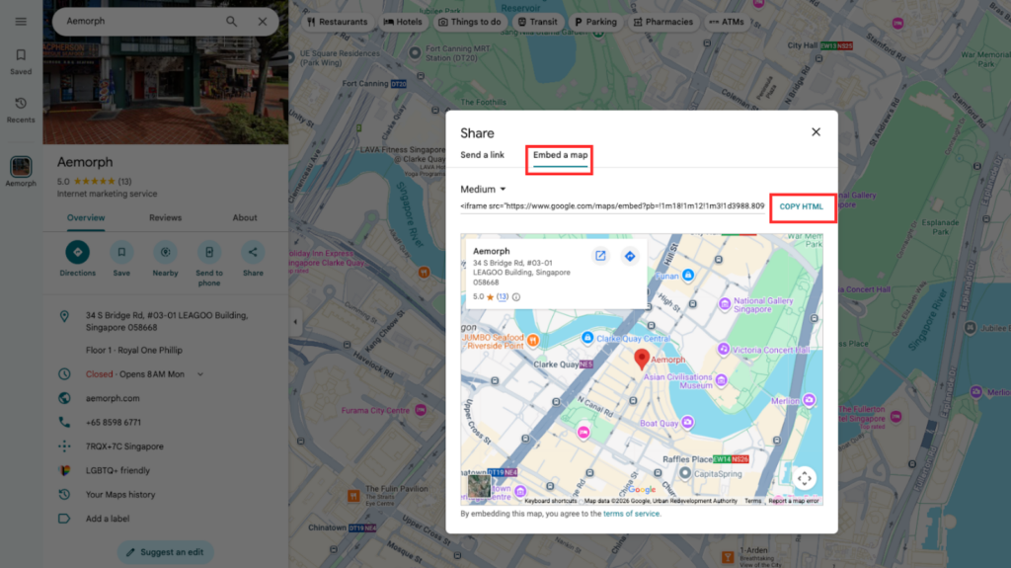Copy the plus code 7RQX+7C Singapore
1011x568 pixels.
[124, 446]
